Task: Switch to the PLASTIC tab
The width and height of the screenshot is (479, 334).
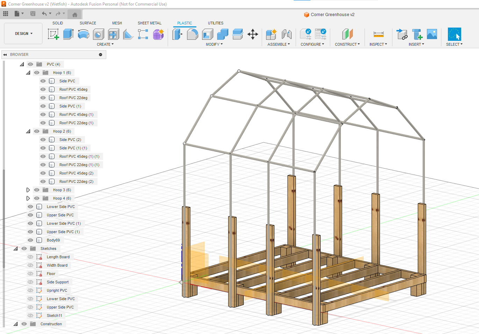Action: 185,23
